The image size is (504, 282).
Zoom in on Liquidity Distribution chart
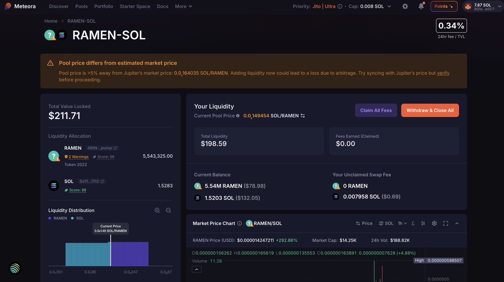click(157, 211)
